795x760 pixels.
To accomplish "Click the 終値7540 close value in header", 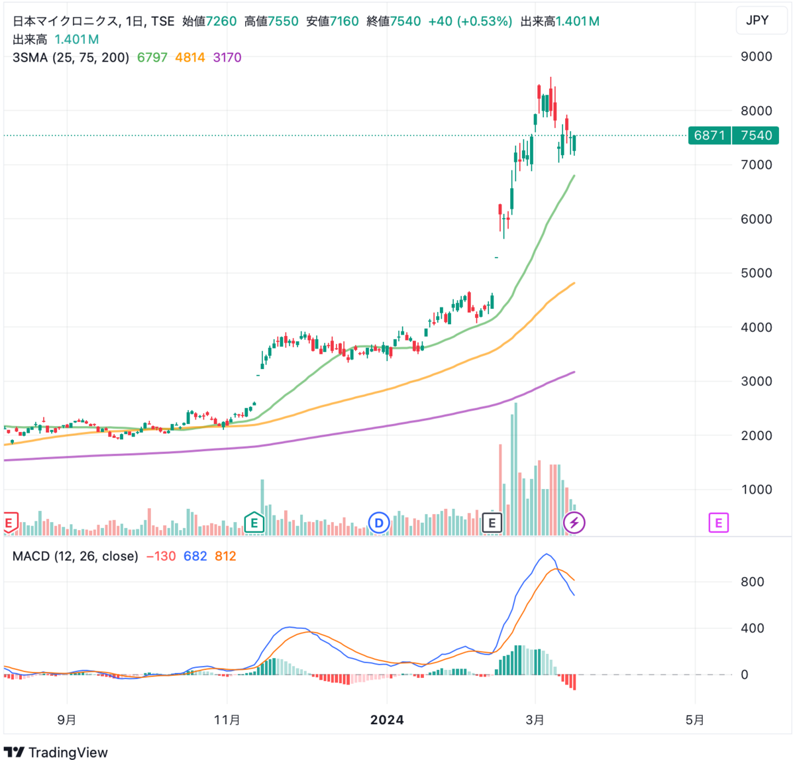I will pos(394,21).
